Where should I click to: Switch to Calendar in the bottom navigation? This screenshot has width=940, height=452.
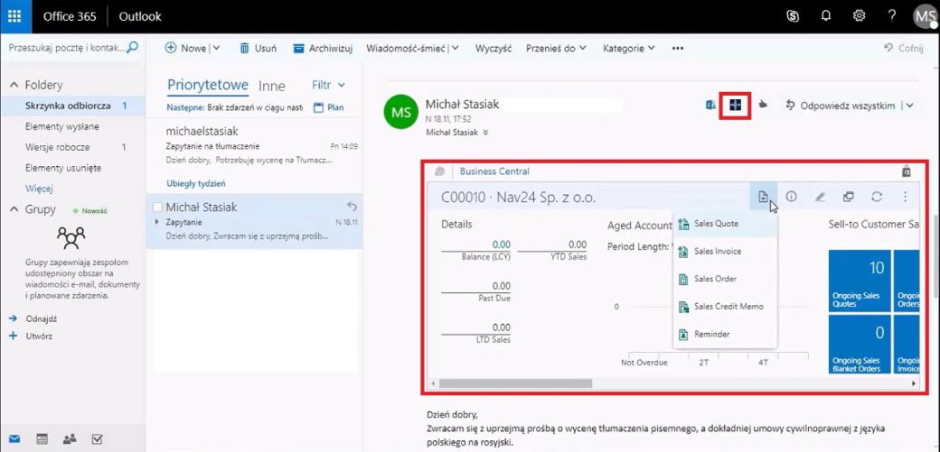[x=42, y=438]
